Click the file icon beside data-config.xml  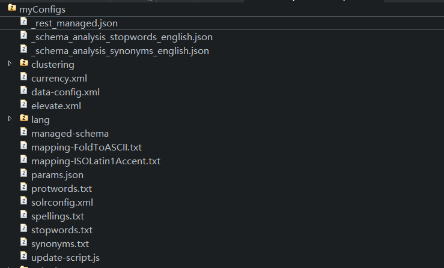[x=24, y=91]
